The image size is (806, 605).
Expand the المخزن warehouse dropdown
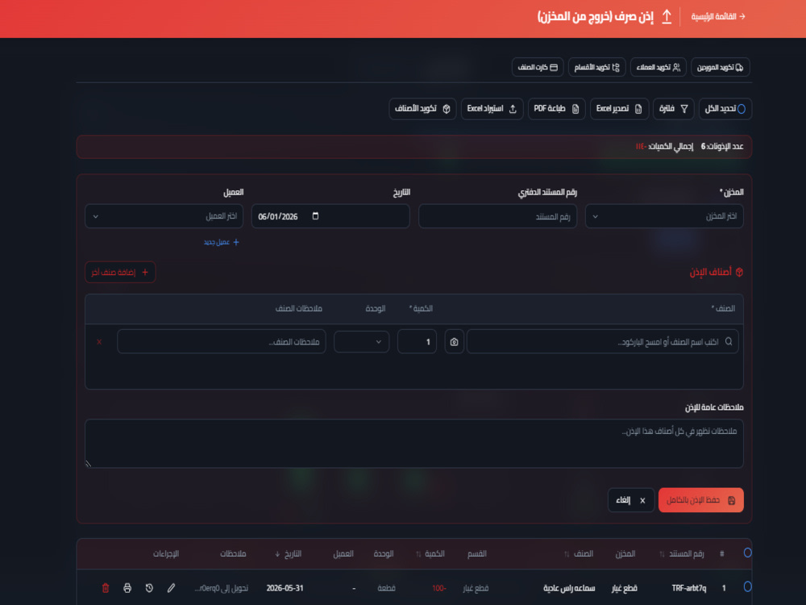click(664, 216)
